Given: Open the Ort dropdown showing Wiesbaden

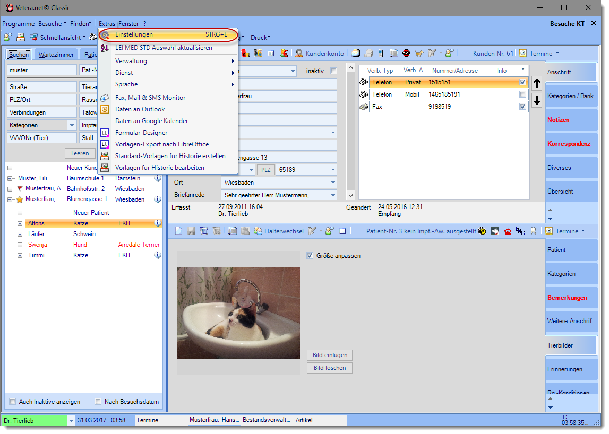Looking at the screenshot, I should pyautogui.click(x=333, y=182).
